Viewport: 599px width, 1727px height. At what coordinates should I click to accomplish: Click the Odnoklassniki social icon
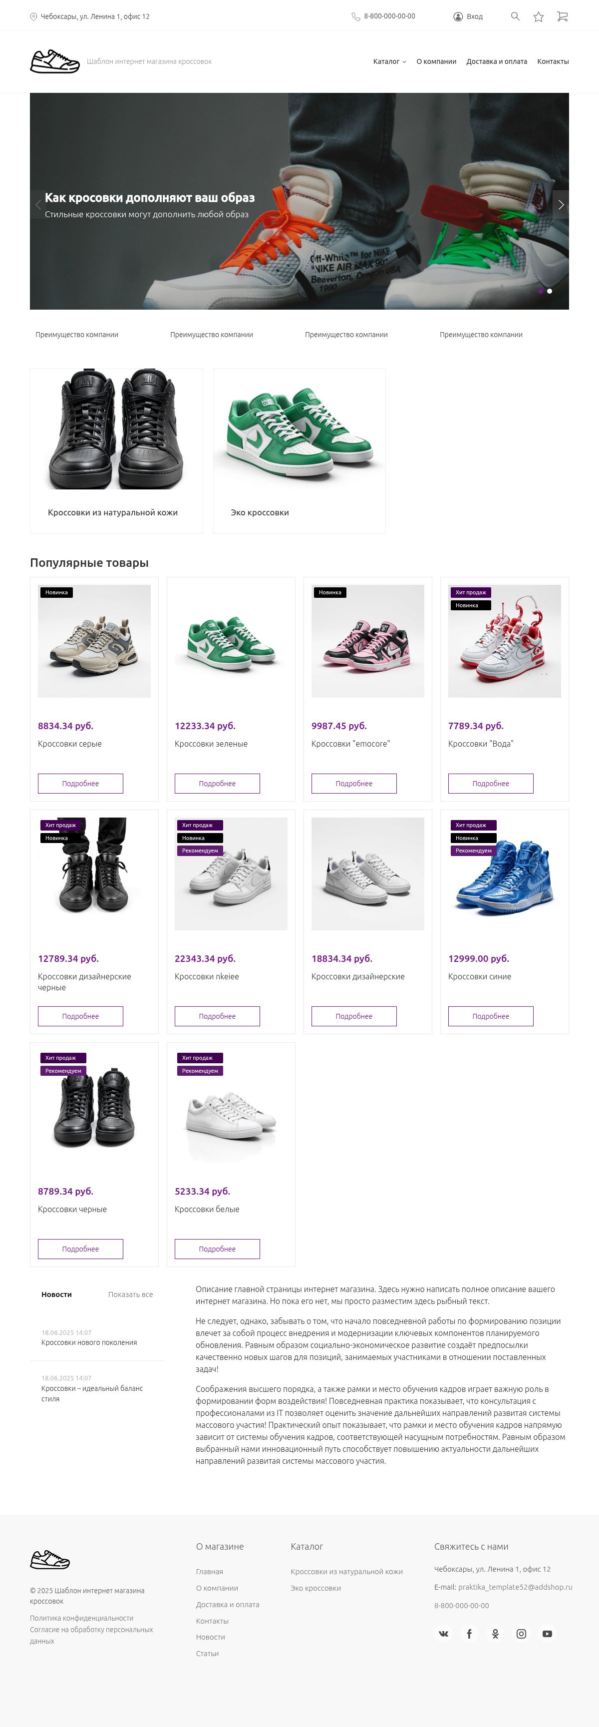495,1633
